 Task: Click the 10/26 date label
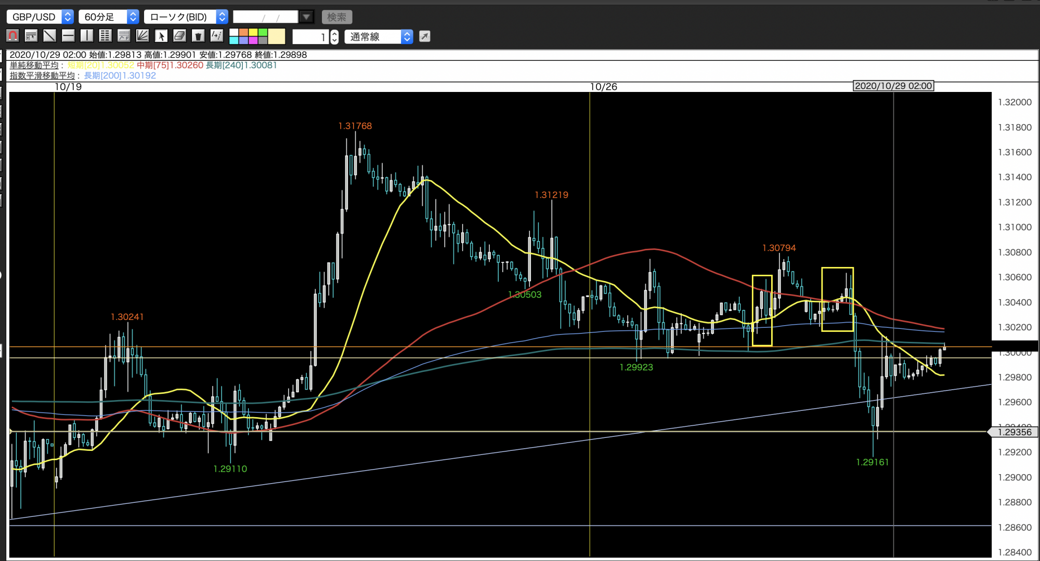coord(603,87)
